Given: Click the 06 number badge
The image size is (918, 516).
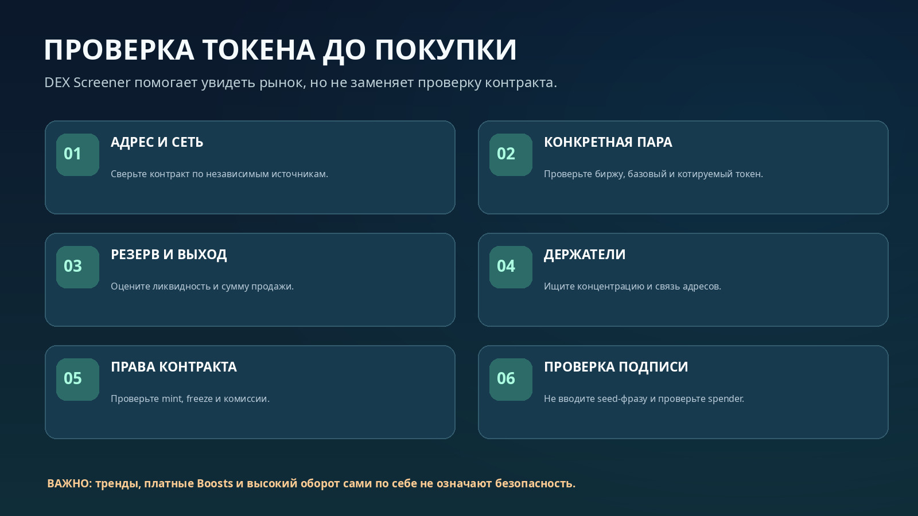Looking at the screenshot, I should pyautogui.click(x=511, y=380).
